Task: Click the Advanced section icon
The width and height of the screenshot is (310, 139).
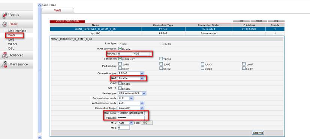Action: (x=5, y=56)
